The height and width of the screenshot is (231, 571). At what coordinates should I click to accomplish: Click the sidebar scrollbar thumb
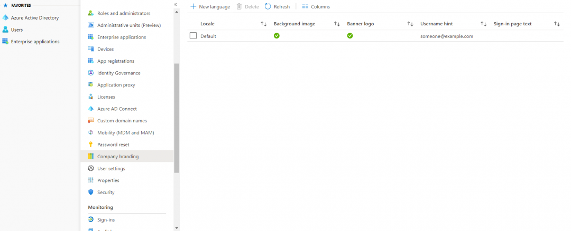tap(177, 118)
